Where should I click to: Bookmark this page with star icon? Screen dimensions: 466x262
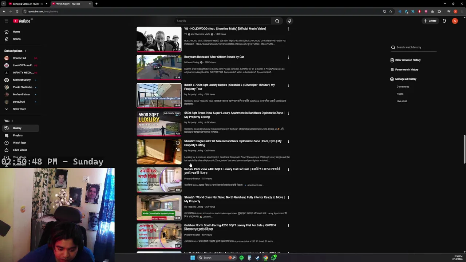coord(391,12)
